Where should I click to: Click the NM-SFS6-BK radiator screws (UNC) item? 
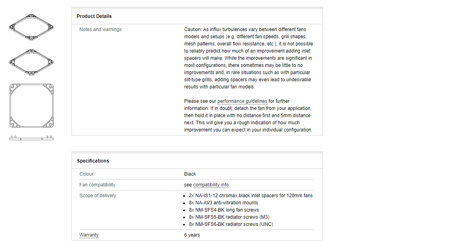231,224
